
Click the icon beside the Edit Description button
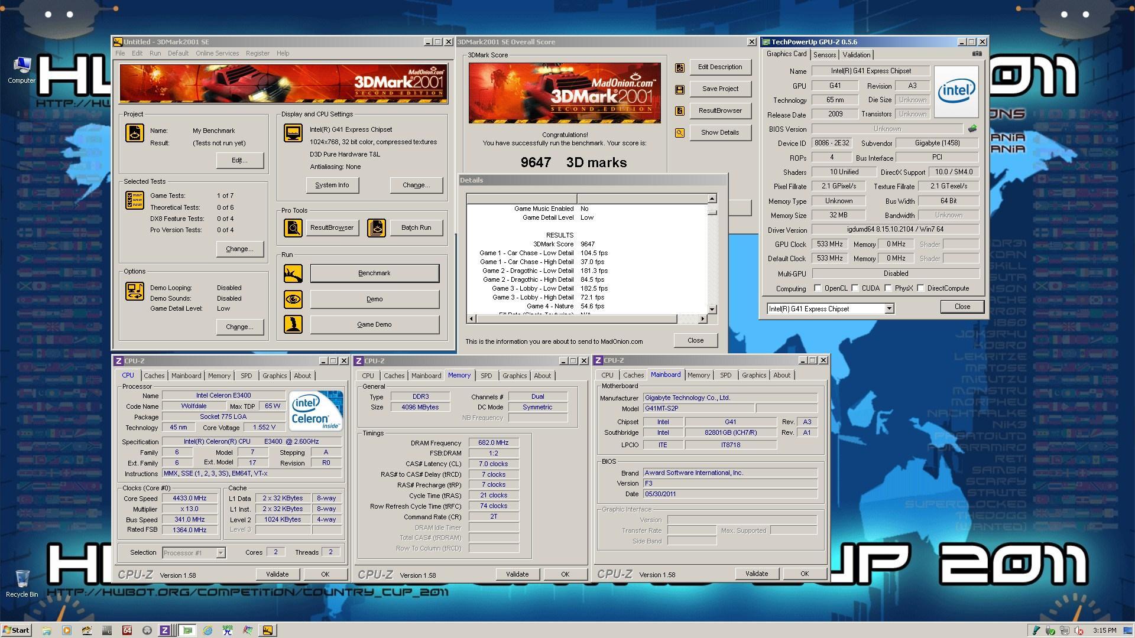(680, 68)
